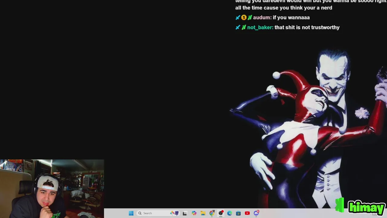
Task: Click the username audum in chat
Action: 262,18
